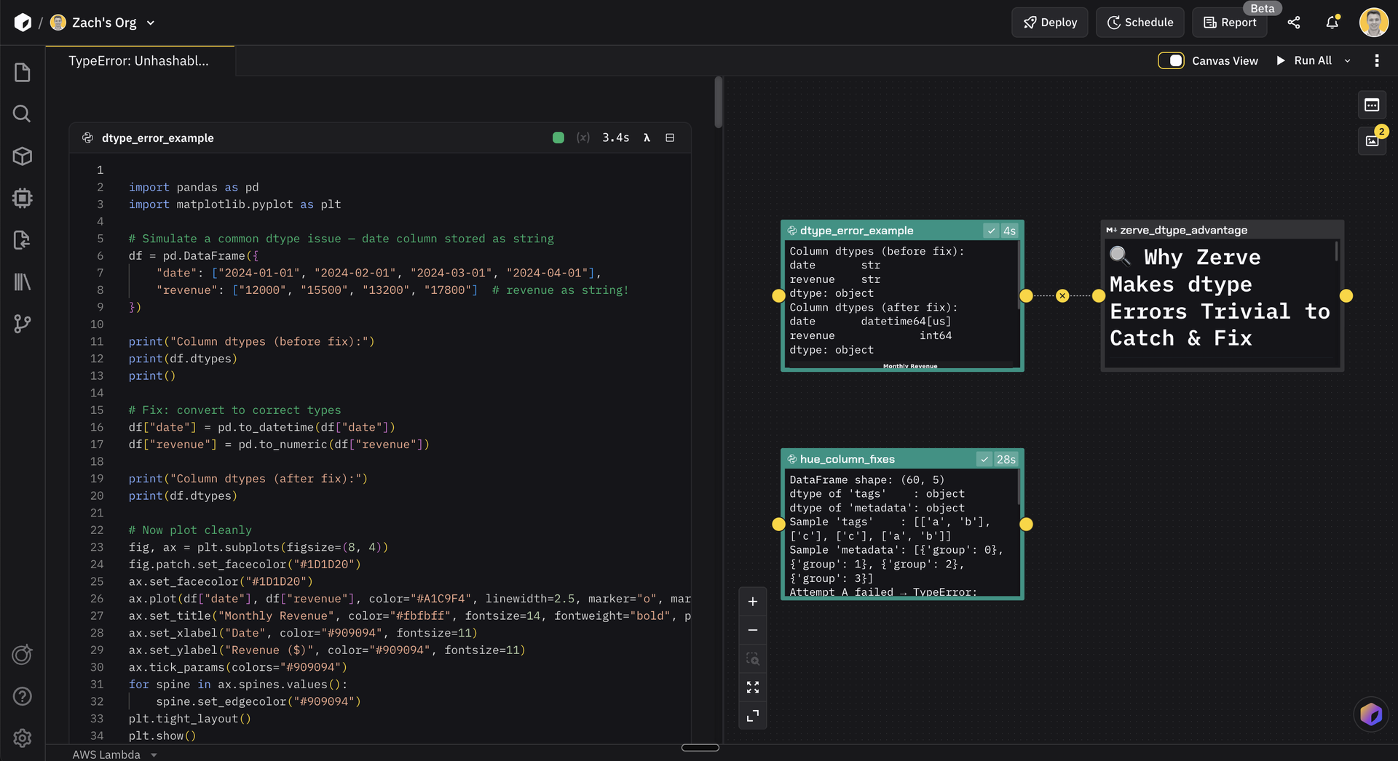Click the green status indicator on the code block
The width and height of the screenshot is (1398, 761).
558,138
